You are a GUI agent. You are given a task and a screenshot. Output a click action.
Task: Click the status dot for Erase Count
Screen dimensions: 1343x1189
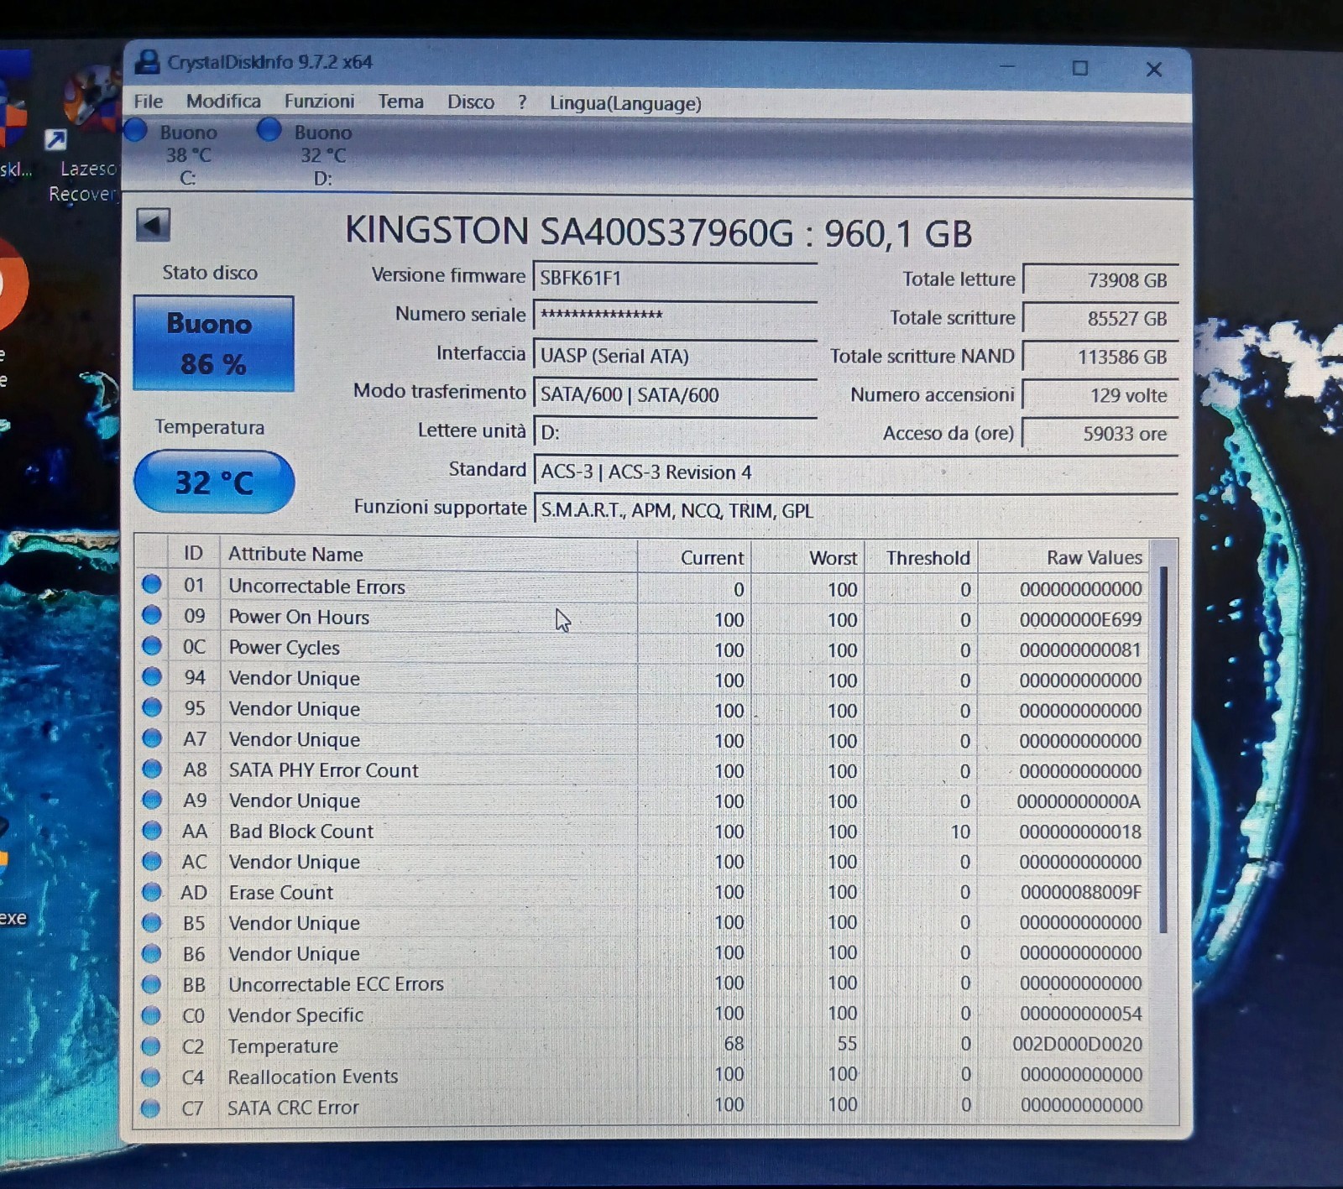coord(152,891)
